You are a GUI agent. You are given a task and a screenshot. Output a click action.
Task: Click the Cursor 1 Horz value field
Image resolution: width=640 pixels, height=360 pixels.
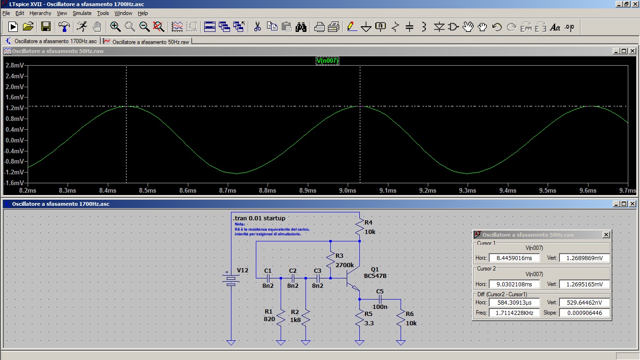click(514, 258)
